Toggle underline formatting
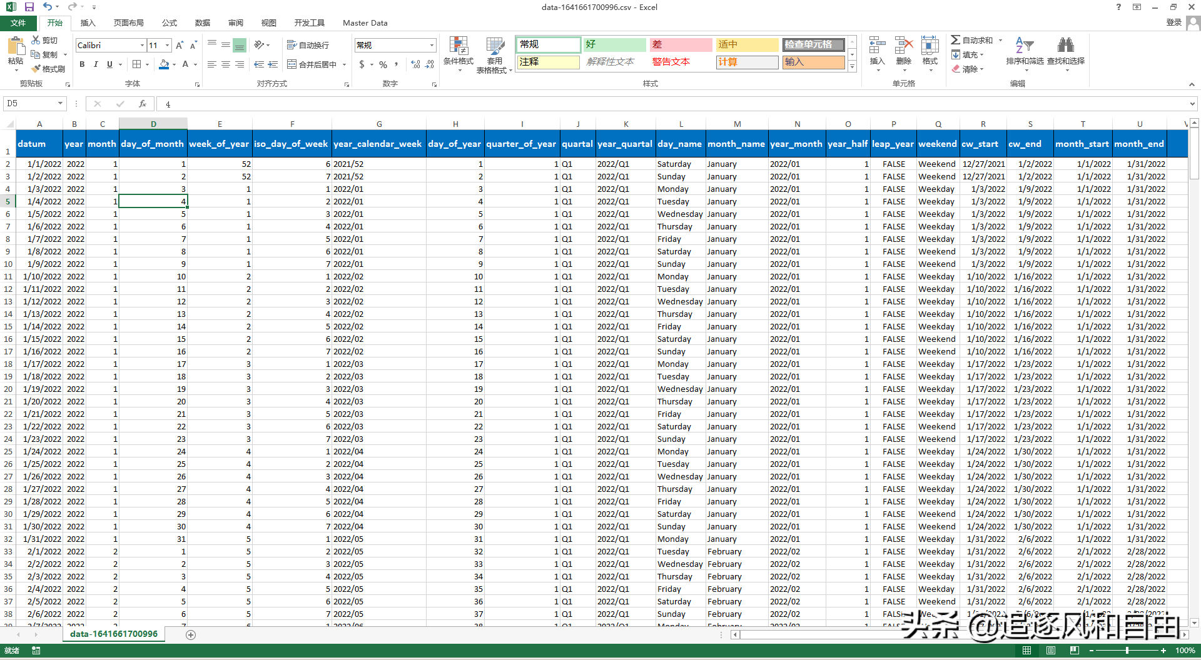Screen dimensions: 1201x660 click(109, 64)
